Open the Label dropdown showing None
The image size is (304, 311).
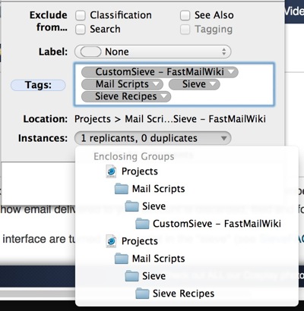(x=153, y=52)
